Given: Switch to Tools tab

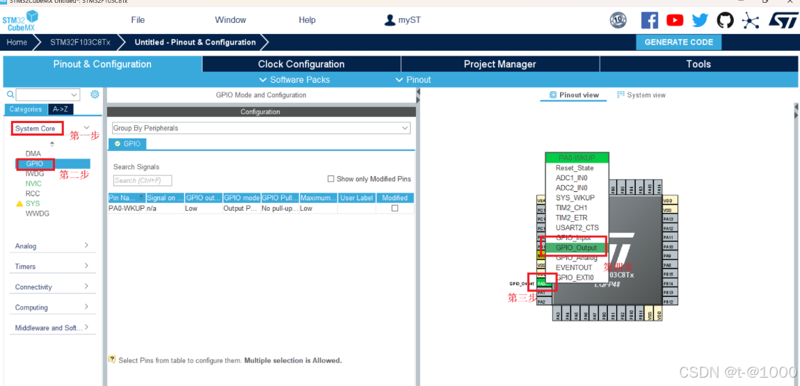Looking at the screenshot, I should (698, 64).
